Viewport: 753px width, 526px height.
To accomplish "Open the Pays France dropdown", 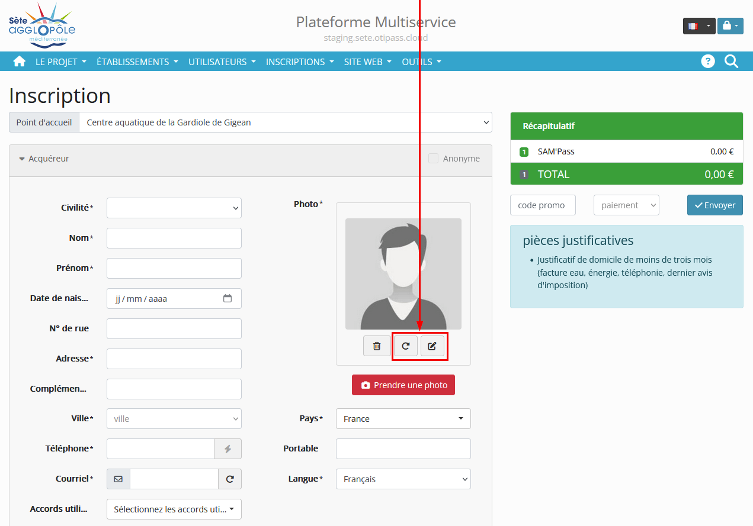I will point(403,419).
